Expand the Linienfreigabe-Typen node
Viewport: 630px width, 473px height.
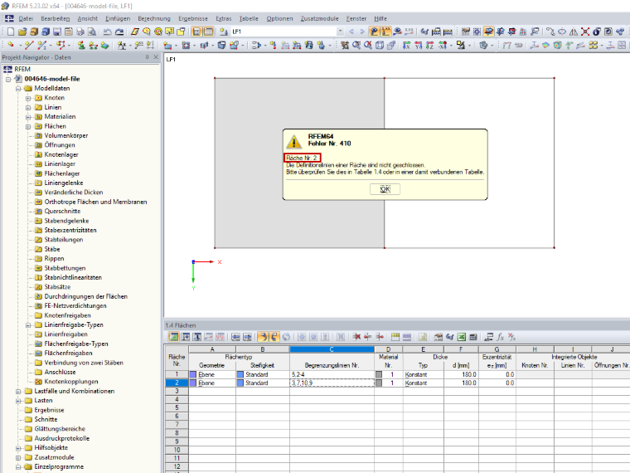(x=27, y=325)
